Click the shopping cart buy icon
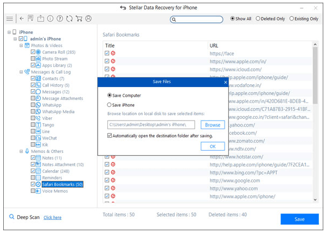 coord(79,18)
